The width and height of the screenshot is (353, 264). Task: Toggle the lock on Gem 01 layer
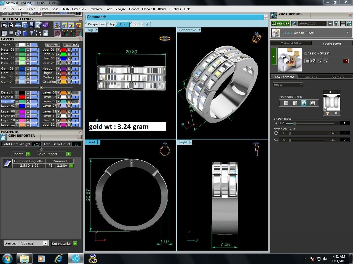click(x=28, y=69)
